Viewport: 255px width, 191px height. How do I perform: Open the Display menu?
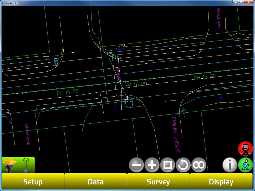click(x=221, y=182)
